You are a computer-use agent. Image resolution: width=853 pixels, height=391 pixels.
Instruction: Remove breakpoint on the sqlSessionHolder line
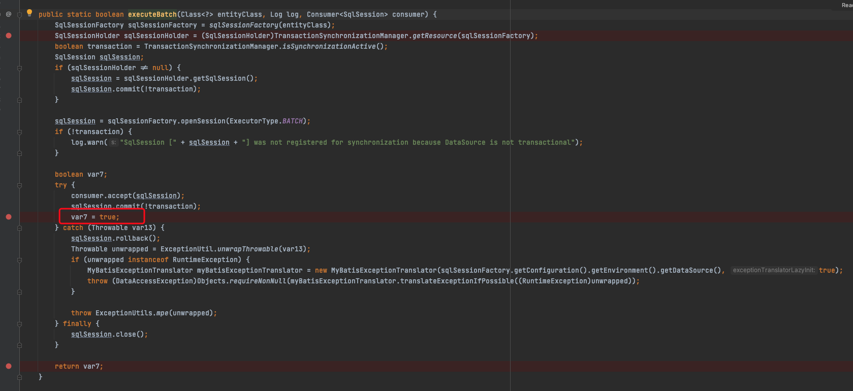[x=9, y=36]
